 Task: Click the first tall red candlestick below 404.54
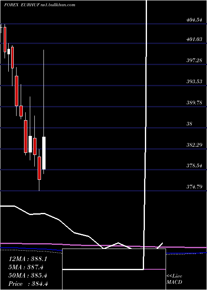click(5, 39)
